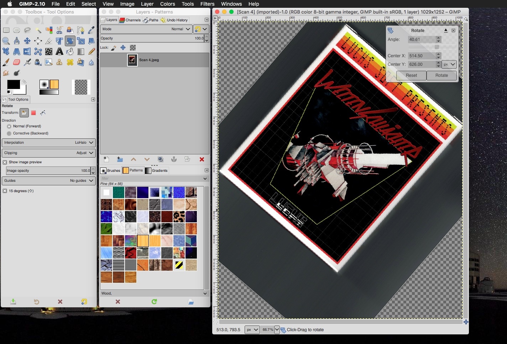Open the Apple menu
The width and height of the screenshot is (507, 344).
point(10,4)
